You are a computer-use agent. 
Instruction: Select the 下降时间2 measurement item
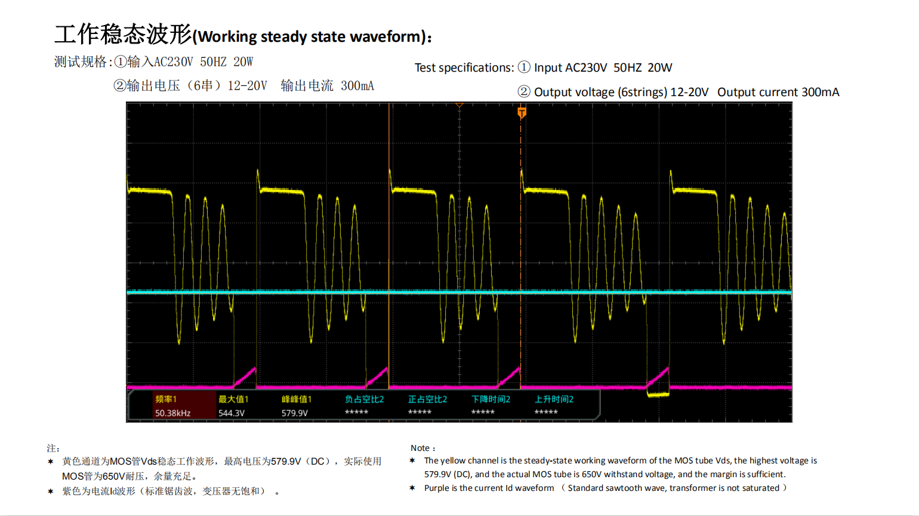[x=491, y=406]
